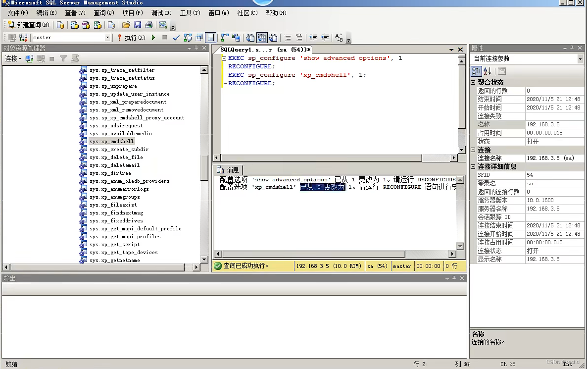
Task: Select sys.xp_dirtree in the tree
Action: coord(110,173)
